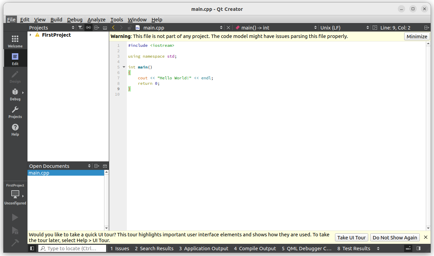Viewport: 434px width, 256px height.
Task: Open the Compile Output pane
Action: (x=255, y=249)
